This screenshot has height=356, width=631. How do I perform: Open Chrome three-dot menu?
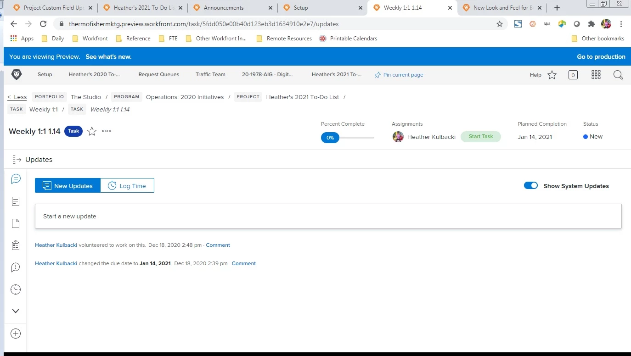pyautogui.click(x=621, y=24)
